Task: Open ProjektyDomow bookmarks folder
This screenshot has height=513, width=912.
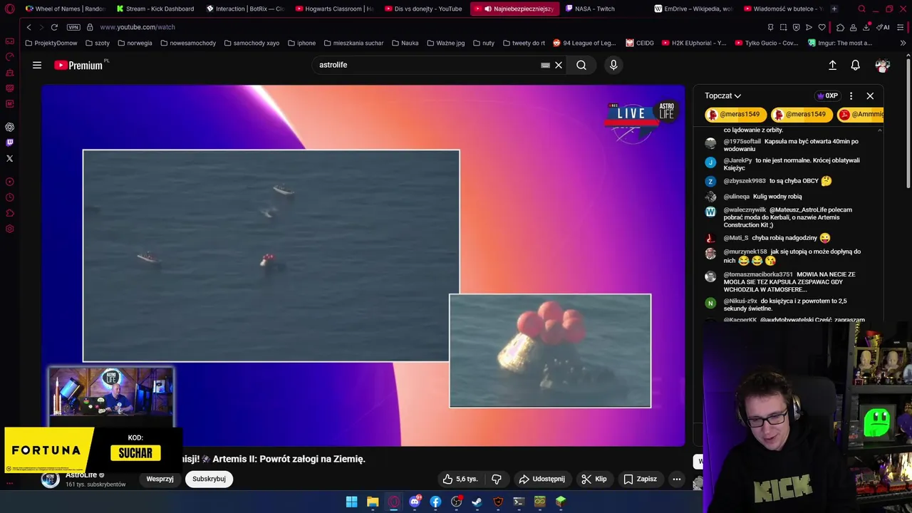Action: (51, 43)
